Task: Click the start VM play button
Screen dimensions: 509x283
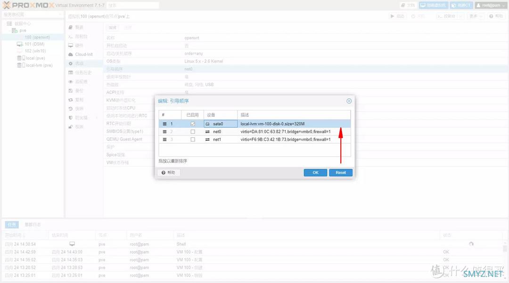Action: pos(397,16)
